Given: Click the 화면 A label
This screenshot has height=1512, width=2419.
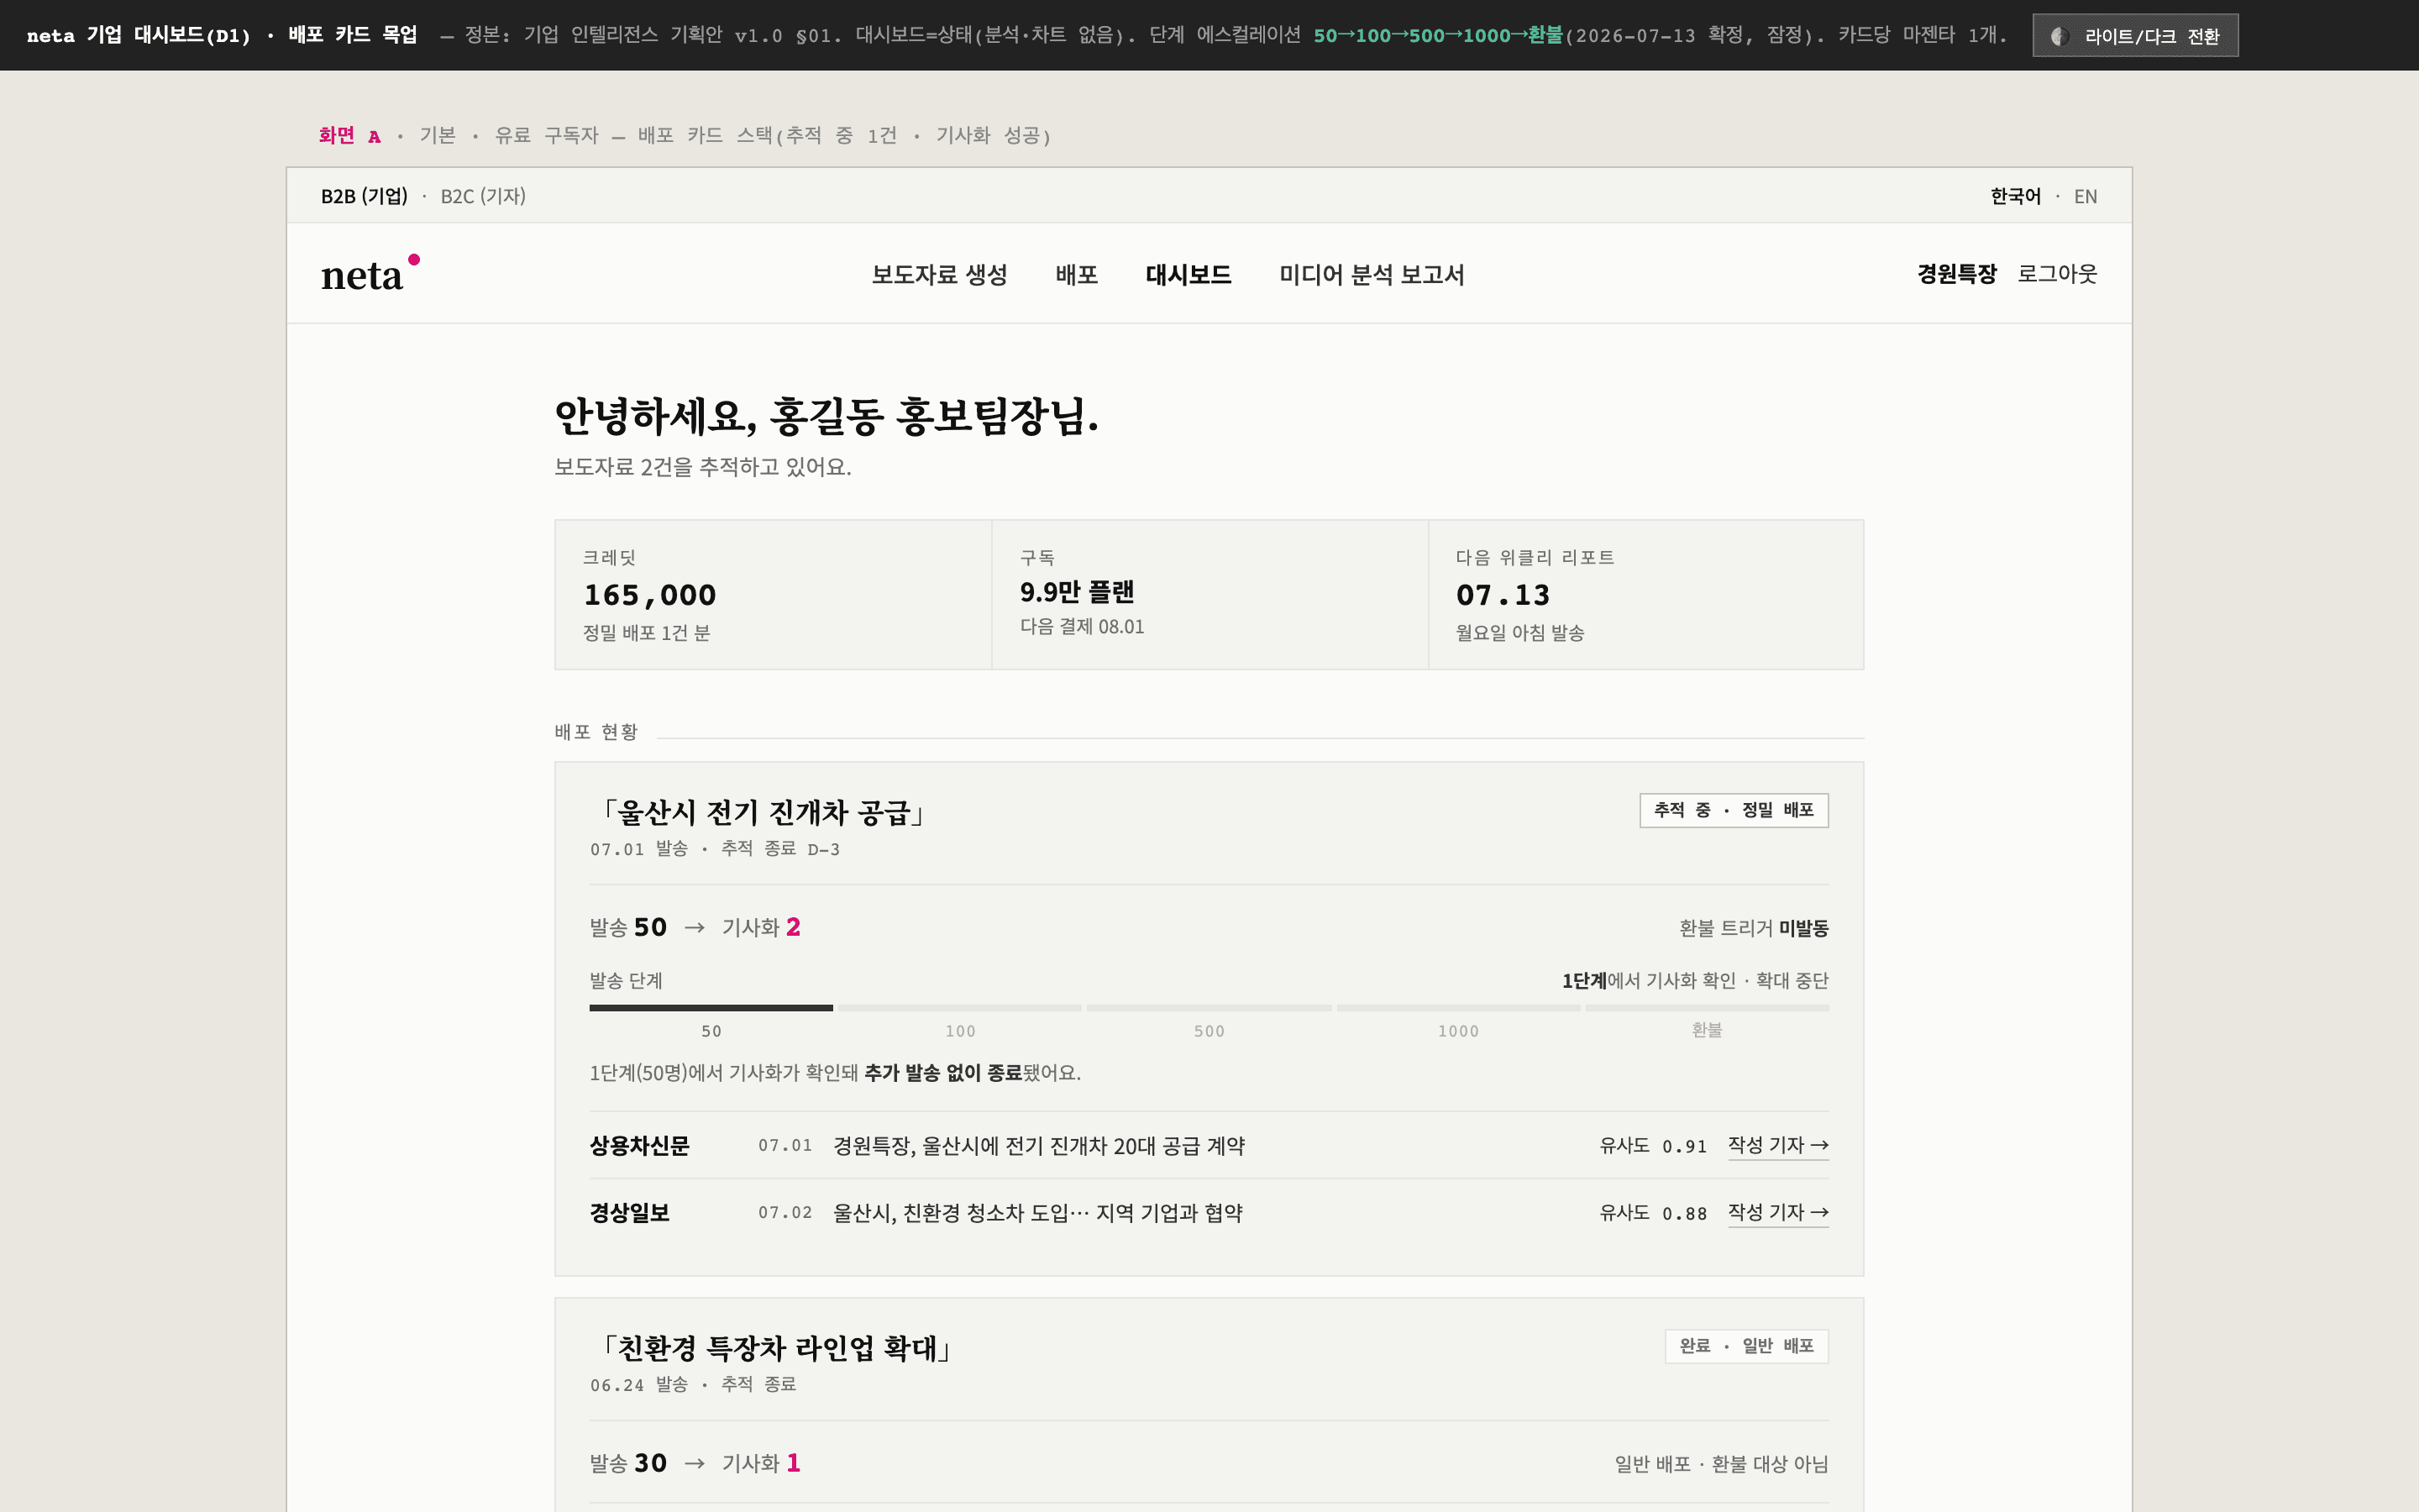Looking at the screenshot, I should [x=350, y=135].
